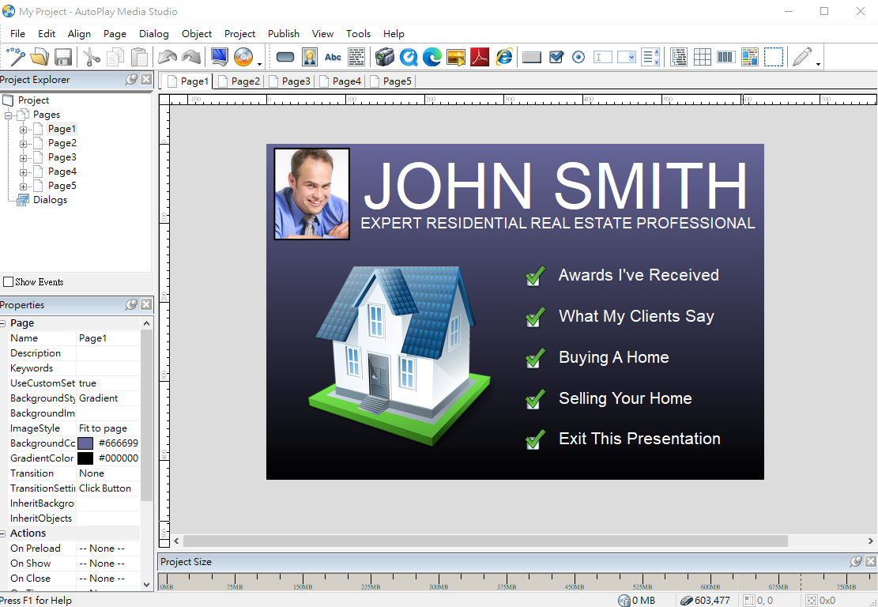Insert a PDF object with the Acrobat icon

click(480, 57)
